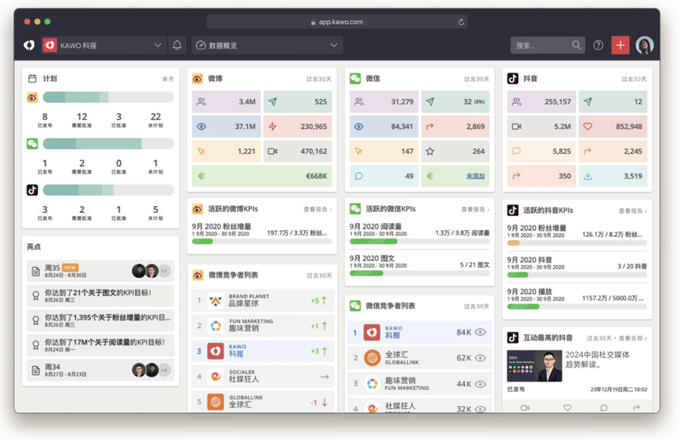The image size is (680, 440).
Task: Open 查看报告 for 活跃的抖音KPIs
Action: click(633, 211)
